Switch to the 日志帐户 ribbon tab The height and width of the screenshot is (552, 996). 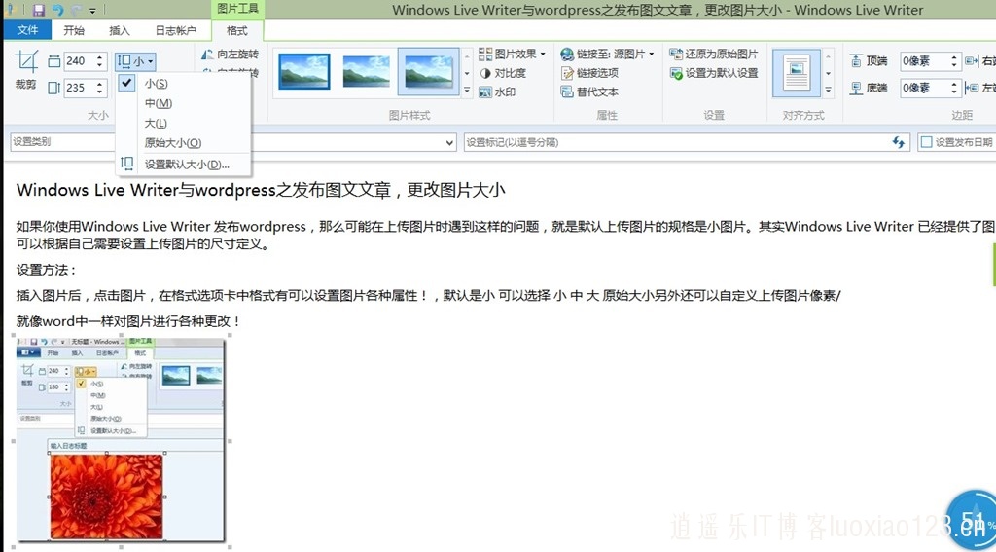click(x=176, y=30)
